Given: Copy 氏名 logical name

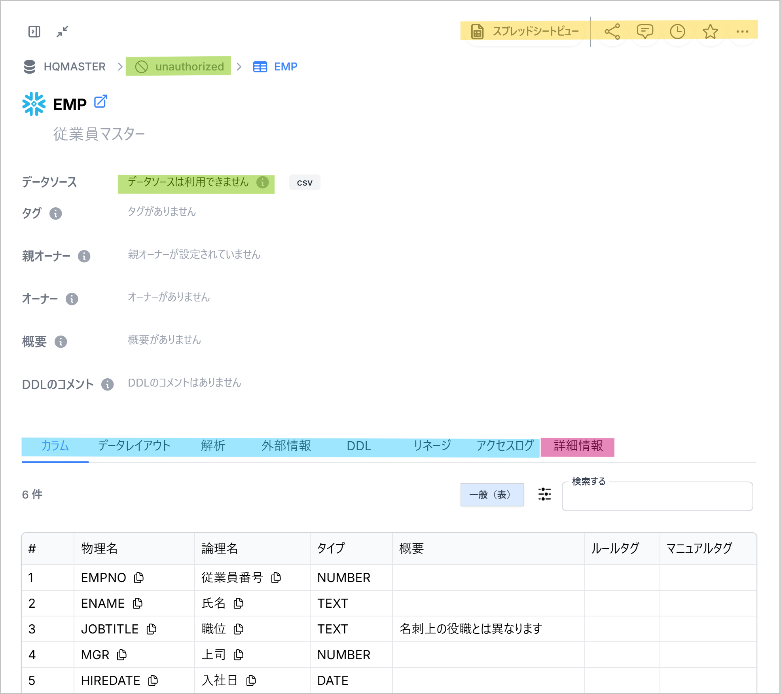Looking at the screenshot, I should click(239, 603).
